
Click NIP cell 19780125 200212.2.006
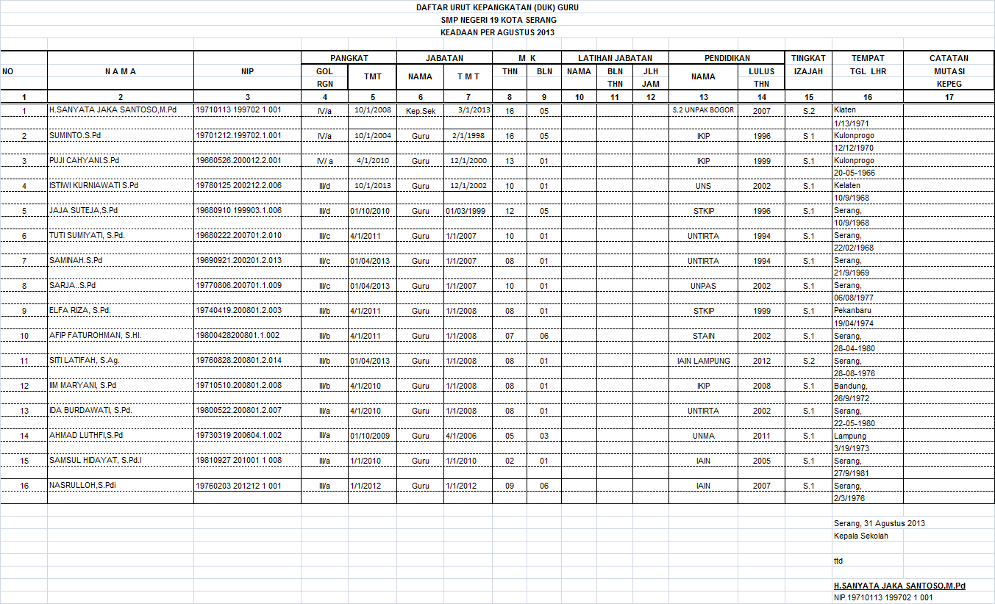(247, 185)
